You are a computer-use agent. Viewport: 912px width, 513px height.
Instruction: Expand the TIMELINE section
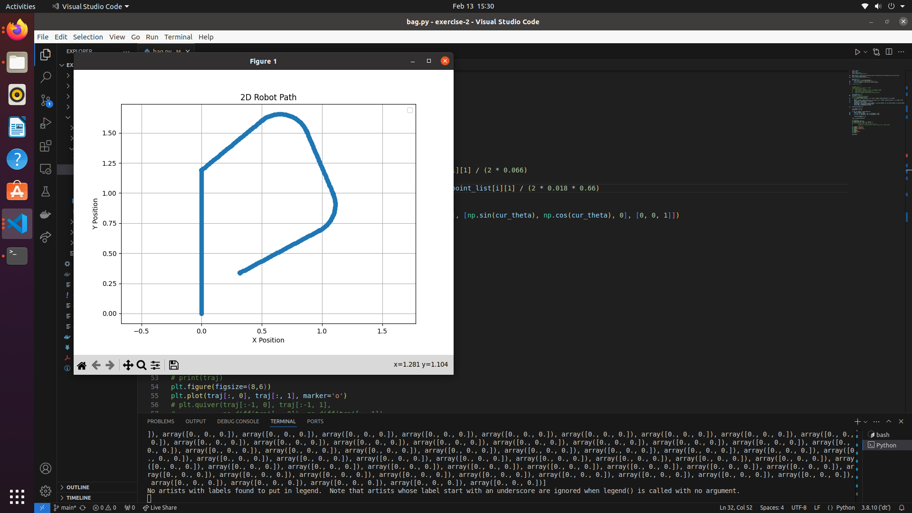pos(78,498)
